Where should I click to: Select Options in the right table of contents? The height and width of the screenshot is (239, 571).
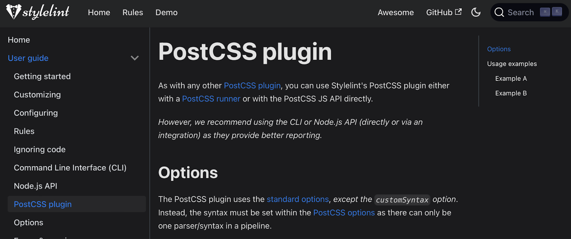(x=498, y=49)
